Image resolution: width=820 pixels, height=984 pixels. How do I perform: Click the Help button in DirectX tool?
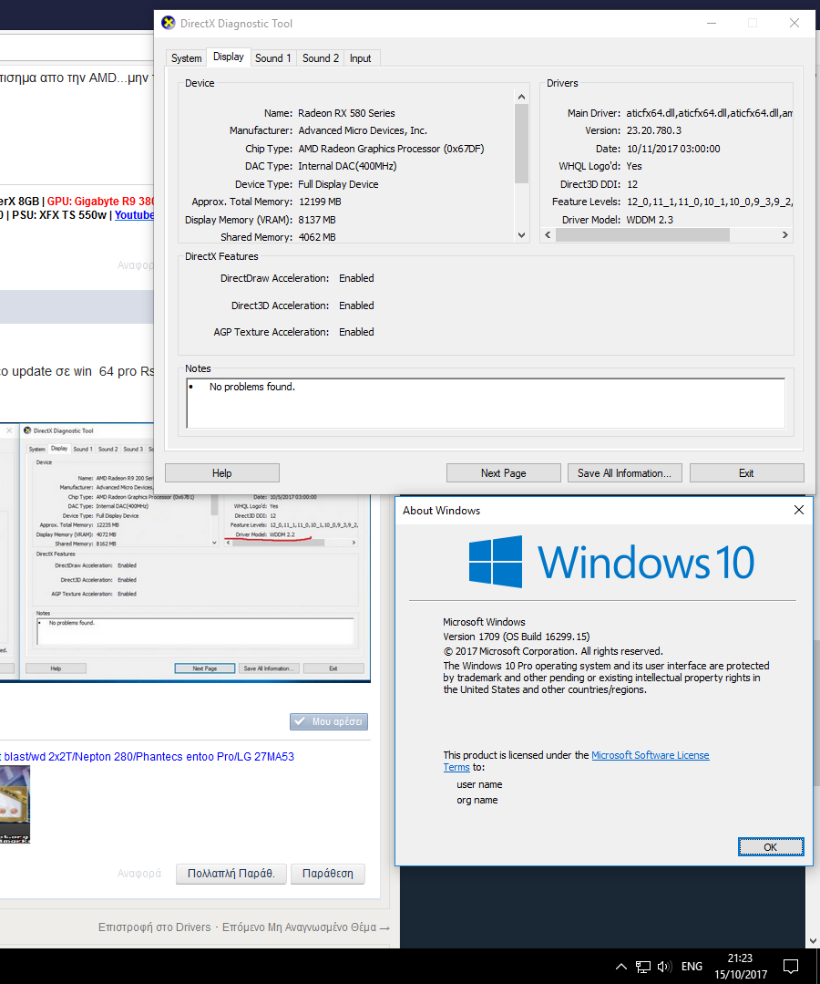click(x=222, y=473)
